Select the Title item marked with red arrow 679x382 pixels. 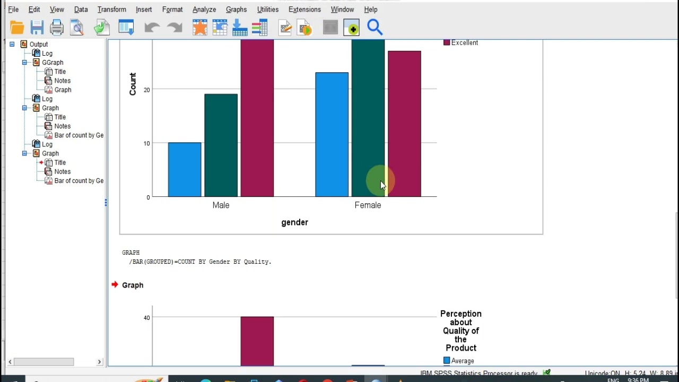point(60,162)
